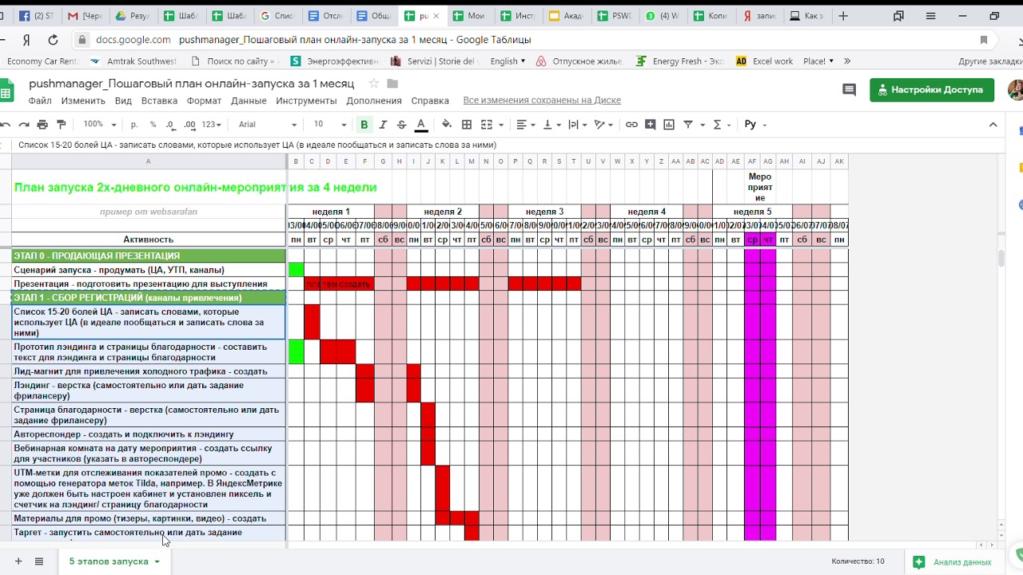Click the redo arrow in the toolbar
The image size is (1023, 575).
pos(25,125)
